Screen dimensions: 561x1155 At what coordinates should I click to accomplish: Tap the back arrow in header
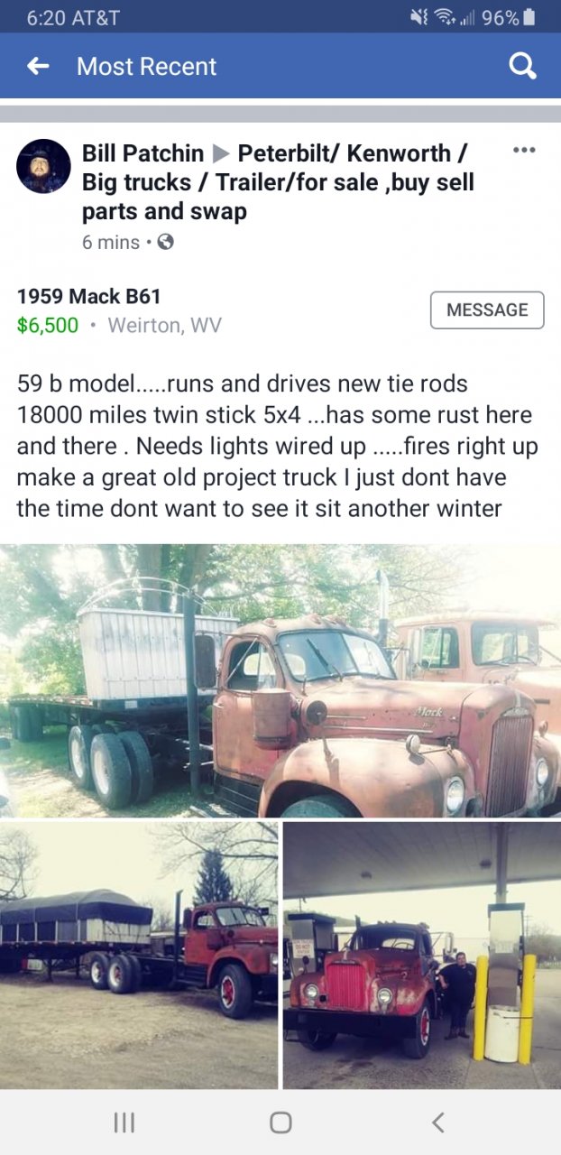pos(37,66)
